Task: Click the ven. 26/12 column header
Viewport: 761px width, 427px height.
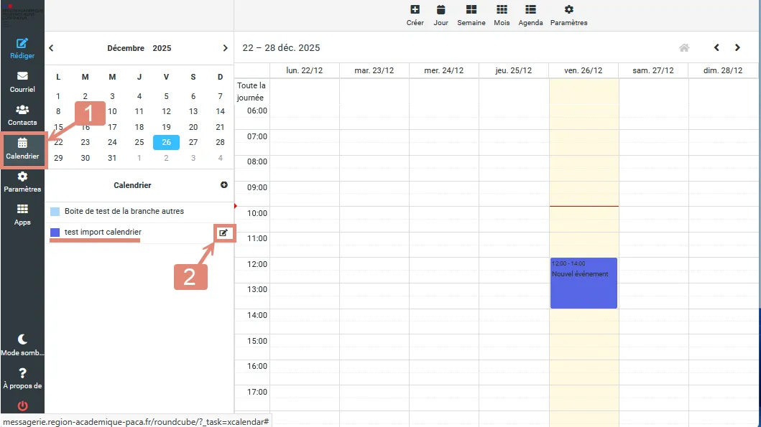Action: [x=584, y=70]
